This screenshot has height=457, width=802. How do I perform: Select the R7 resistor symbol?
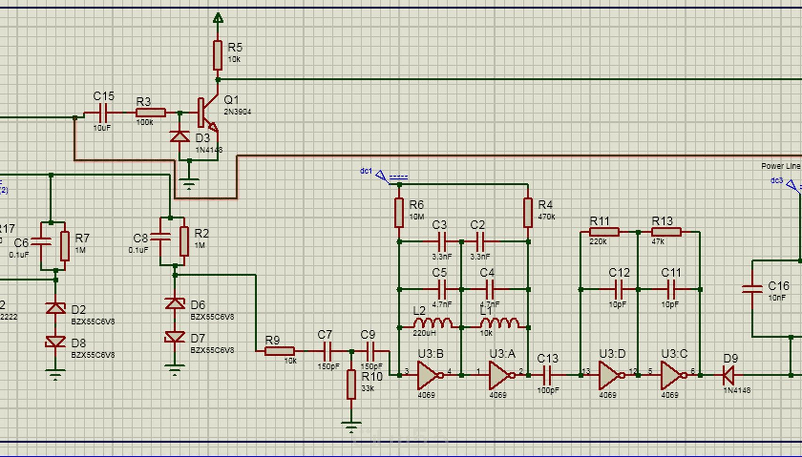click(65, 246)
